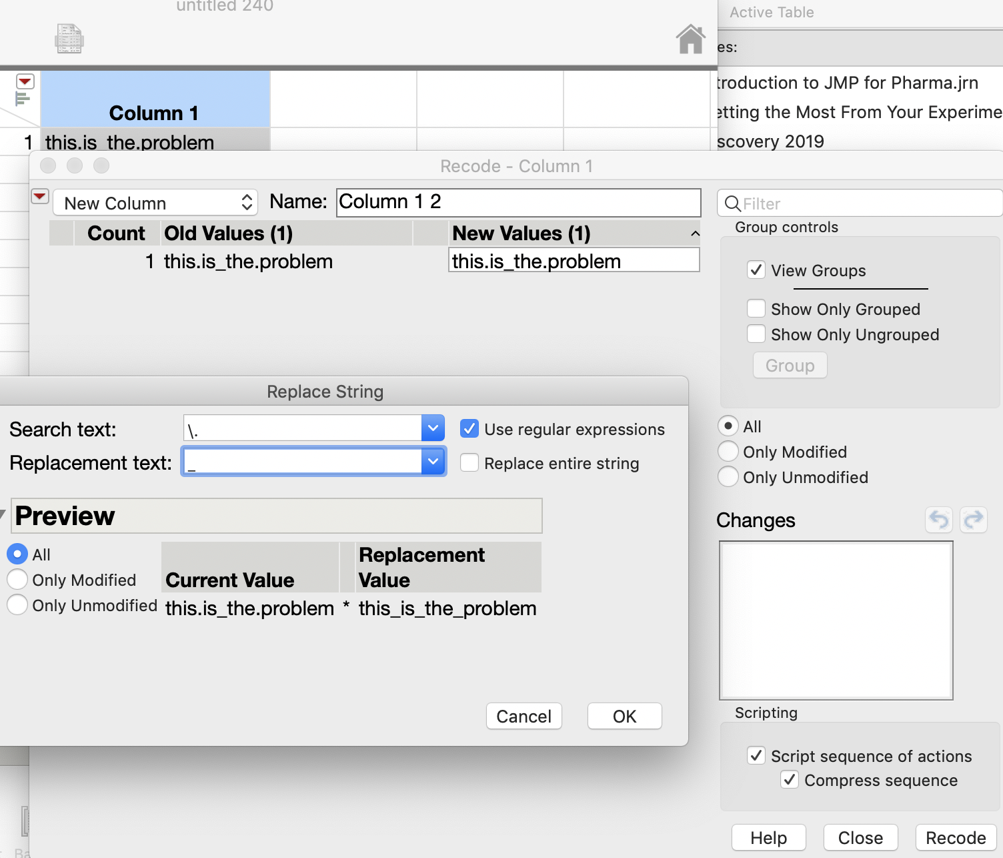Viewport: 1003px width, 858px height.
Task: Click the Old Values column header
Action: coord(228,234)
